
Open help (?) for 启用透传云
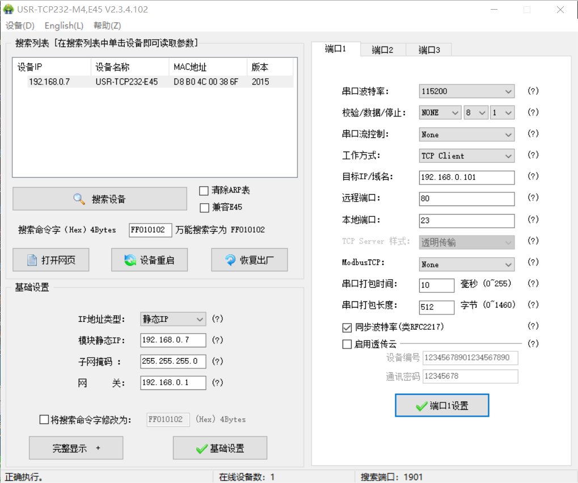(x=533, y=344)
